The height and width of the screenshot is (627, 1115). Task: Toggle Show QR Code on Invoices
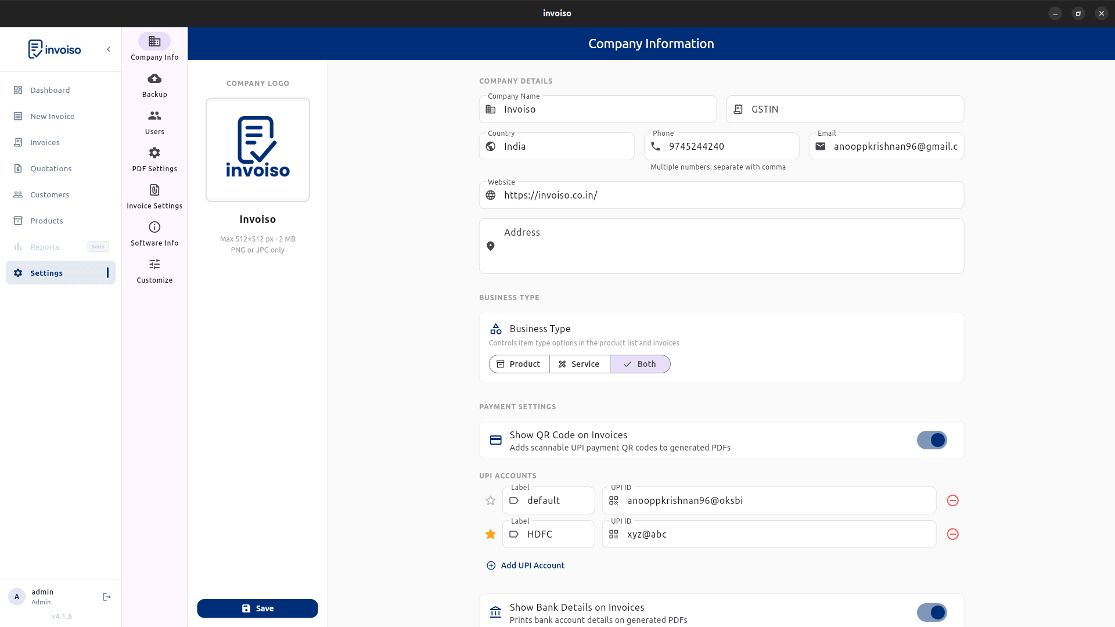931,440
